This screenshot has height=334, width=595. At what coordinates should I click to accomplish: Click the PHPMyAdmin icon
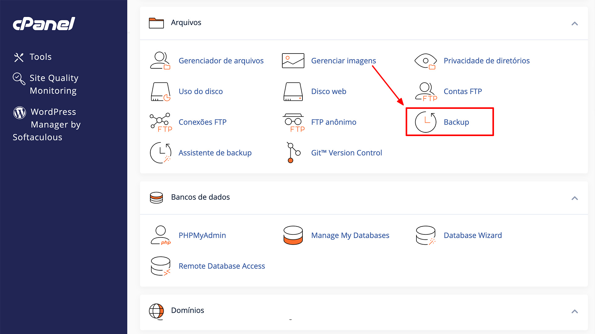161,235
